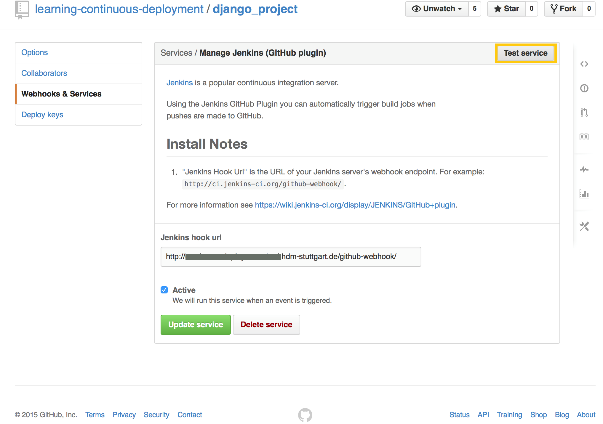
Task: Open the Wiki book icon
Action: click(584, 137)
